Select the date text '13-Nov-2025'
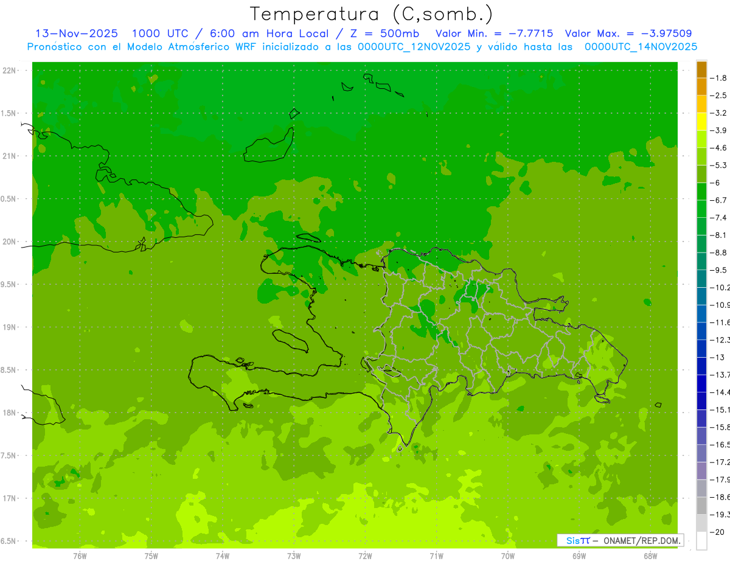The width and height of the screenshot is (730, 564). tap(77, 33)
